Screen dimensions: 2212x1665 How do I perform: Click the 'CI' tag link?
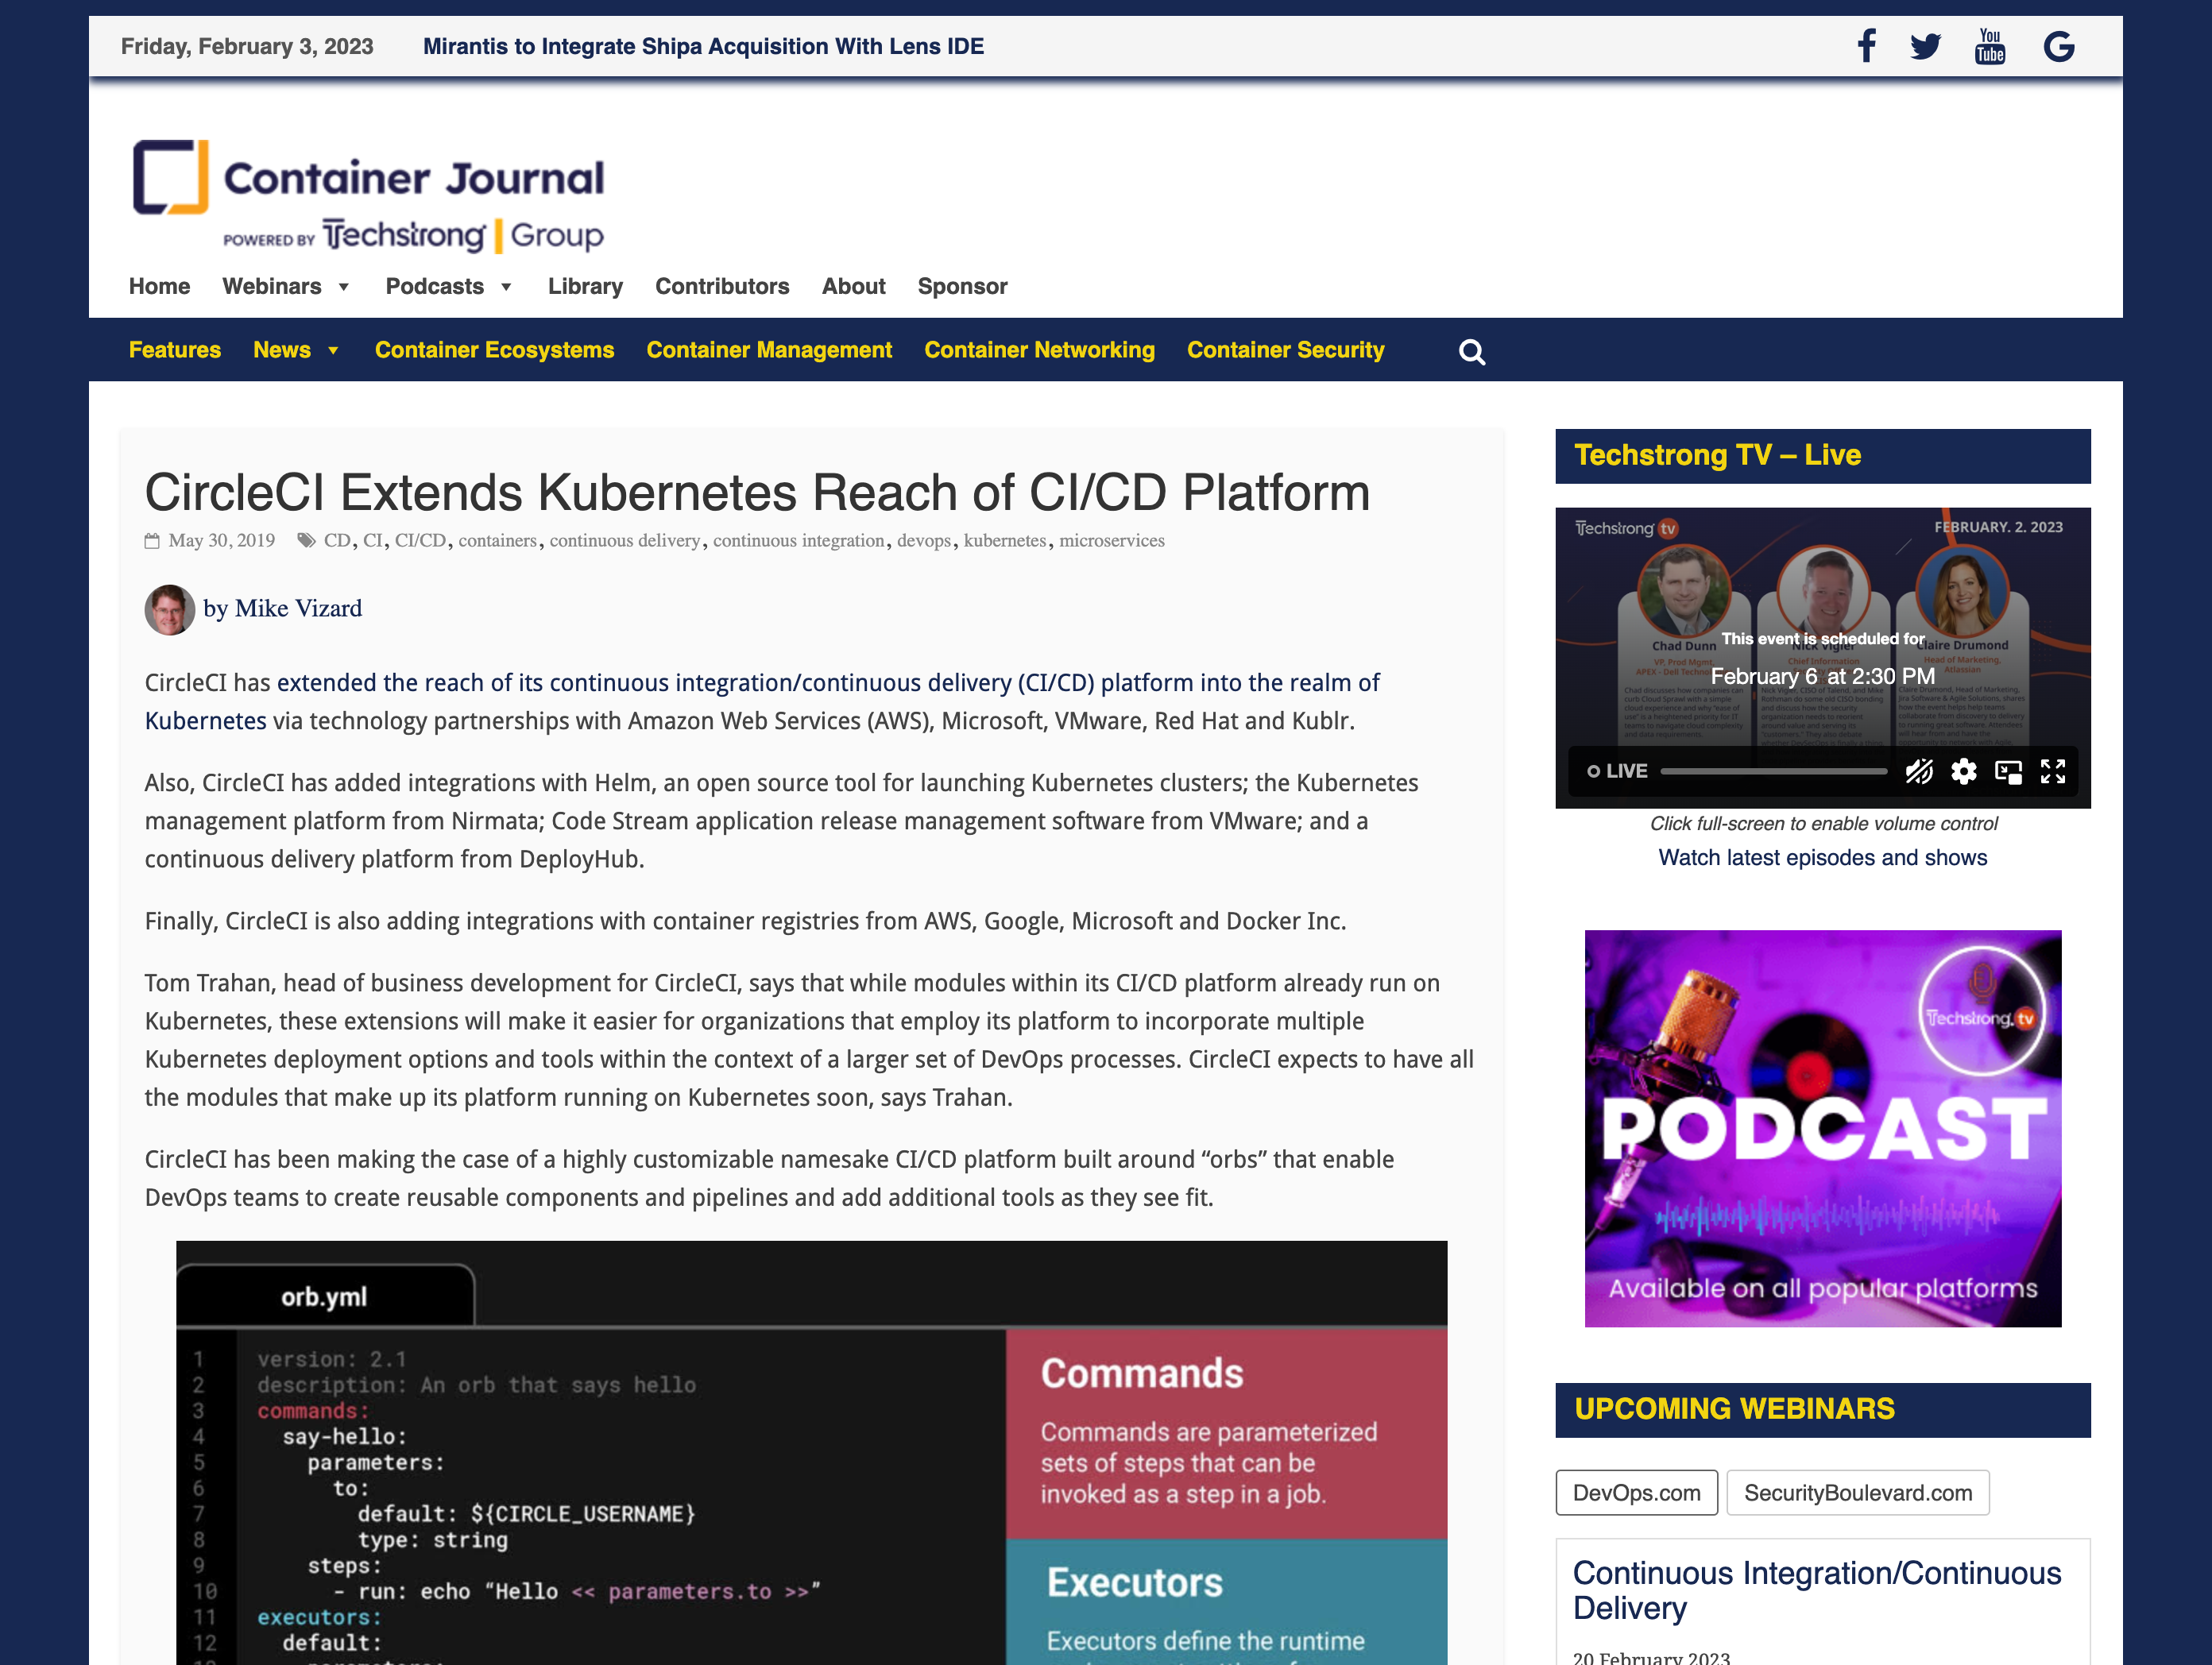coord(373,540)
